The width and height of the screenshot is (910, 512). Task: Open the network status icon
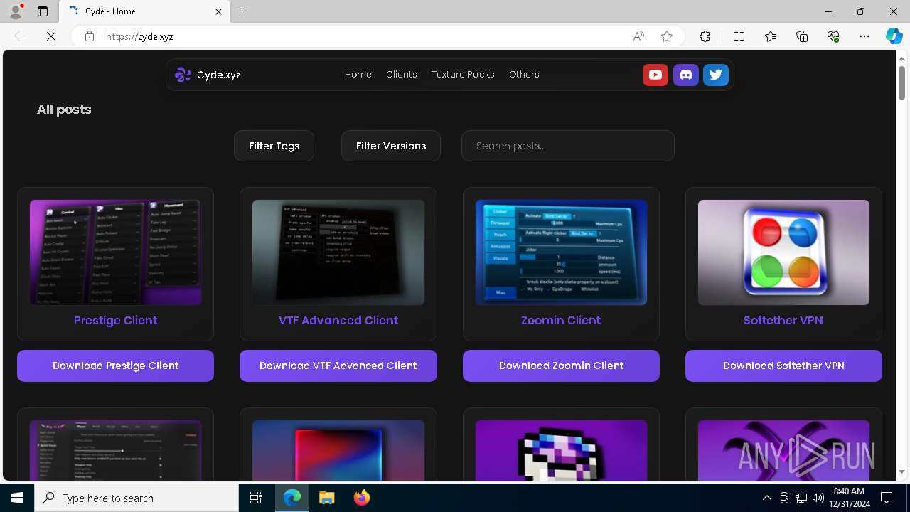pos(801,498)
